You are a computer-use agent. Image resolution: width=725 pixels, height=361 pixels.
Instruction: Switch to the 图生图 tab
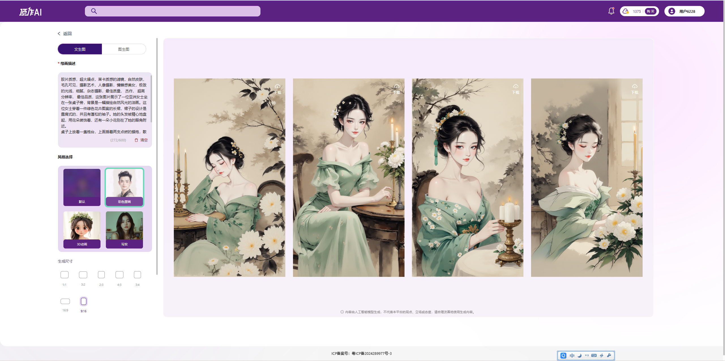[x=124, y=49]
